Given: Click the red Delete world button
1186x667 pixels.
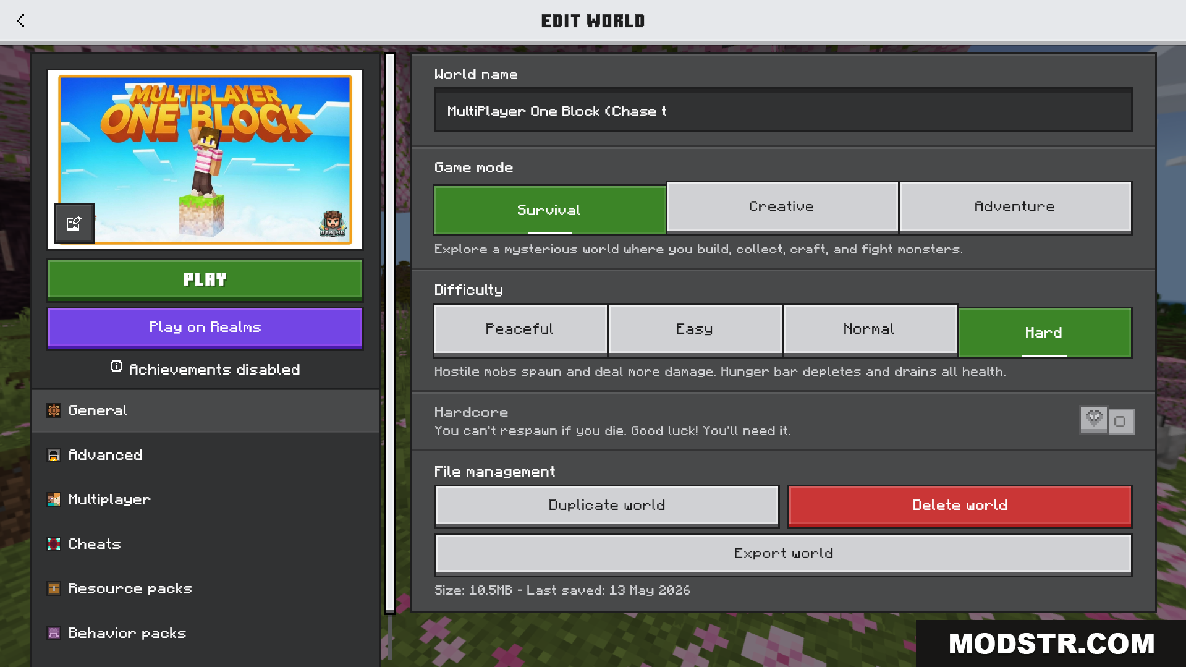Looking at the screenshot, I should (960, 506).
